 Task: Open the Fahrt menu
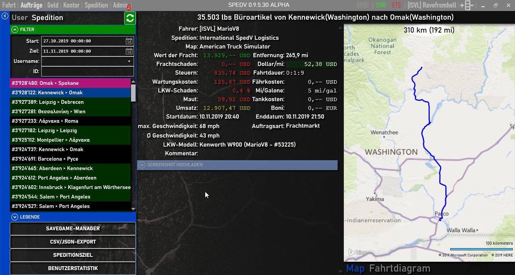(x=9, y=5)
